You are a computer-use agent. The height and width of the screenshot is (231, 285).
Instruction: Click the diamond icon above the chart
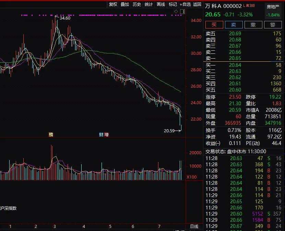pos(176,11)
